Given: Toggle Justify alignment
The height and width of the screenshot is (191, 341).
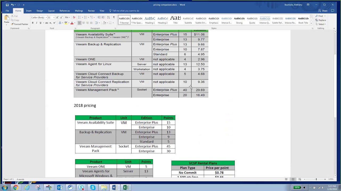Looking at the screenshot, I should (91, 23).
